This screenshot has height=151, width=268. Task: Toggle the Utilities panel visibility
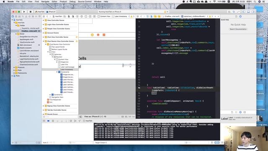point(253,12)
